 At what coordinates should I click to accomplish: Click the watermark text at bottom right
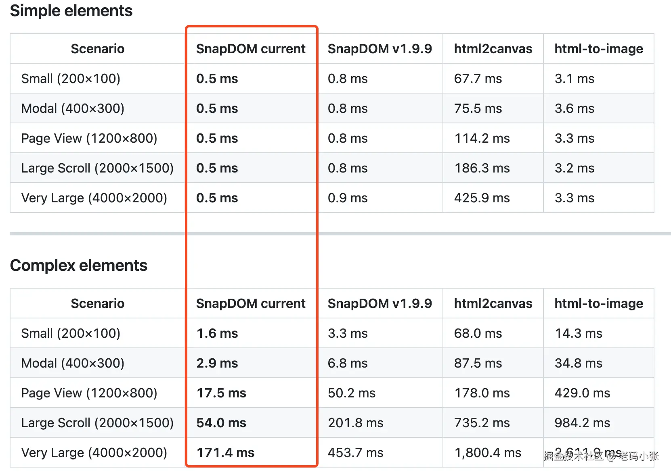click(x=601, y=456)
